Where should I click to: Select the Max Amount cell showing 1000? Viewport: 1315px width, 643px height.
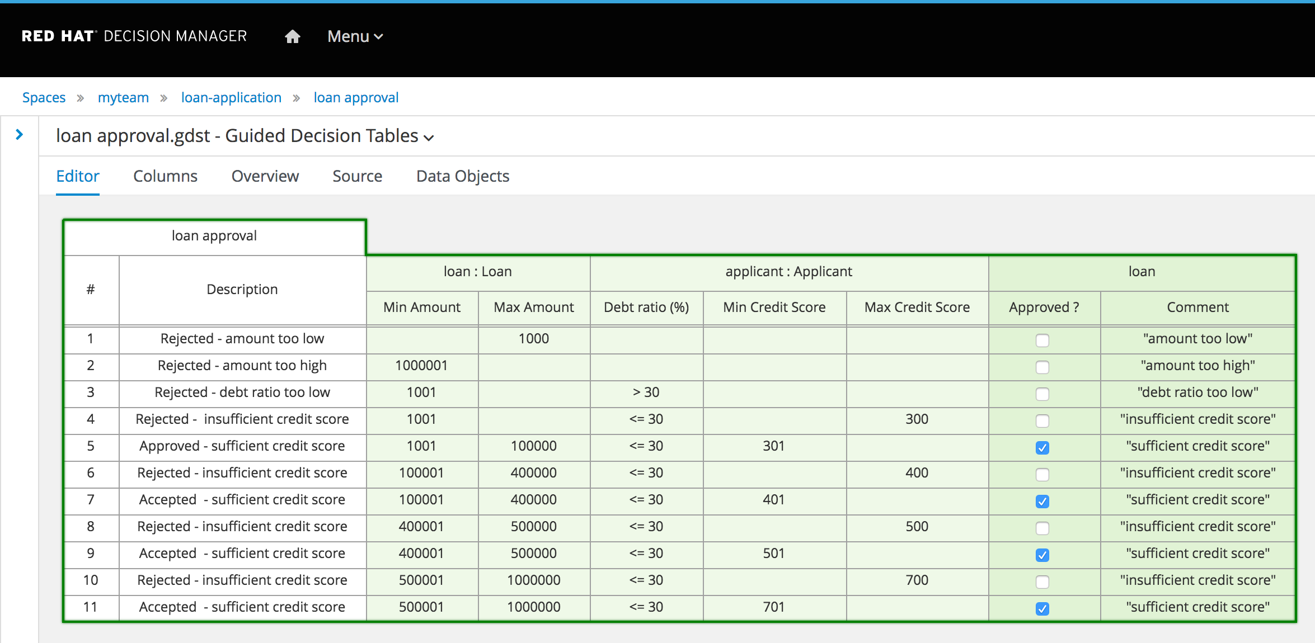click(x=533, y=339)
